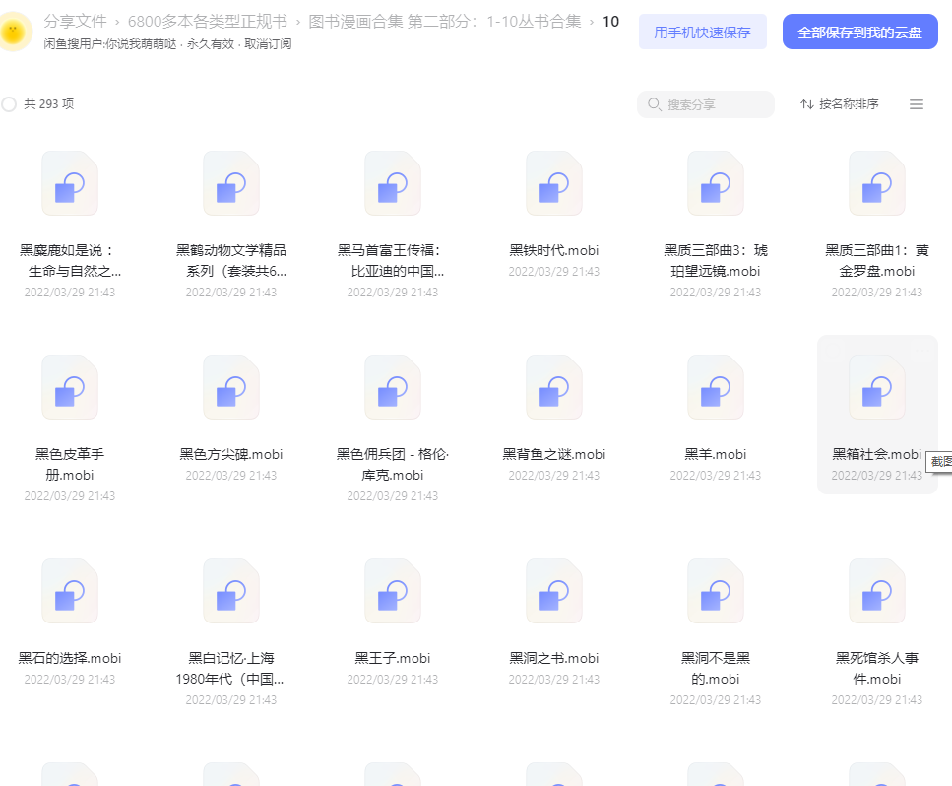Open file icon for 黑箱社会.mobi
952x786 pixels.
point(877,387)
